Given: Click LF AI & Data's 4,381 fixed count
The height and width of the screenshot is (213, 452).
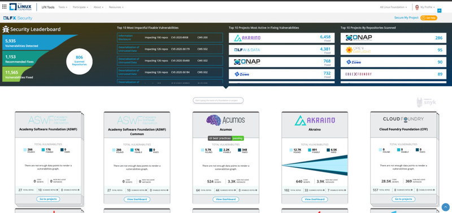Looking at the screenshot, I should coord(325,49).
